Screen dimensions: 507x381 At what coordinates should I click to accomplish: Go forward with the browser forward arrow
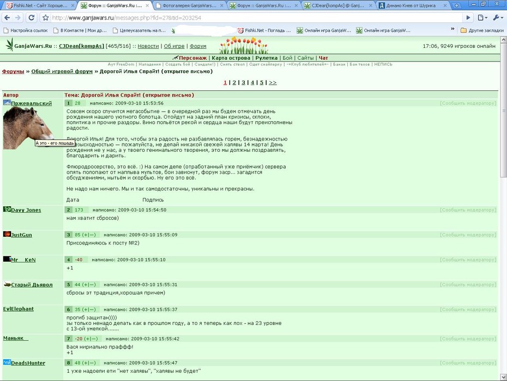[x=18, y=18]
